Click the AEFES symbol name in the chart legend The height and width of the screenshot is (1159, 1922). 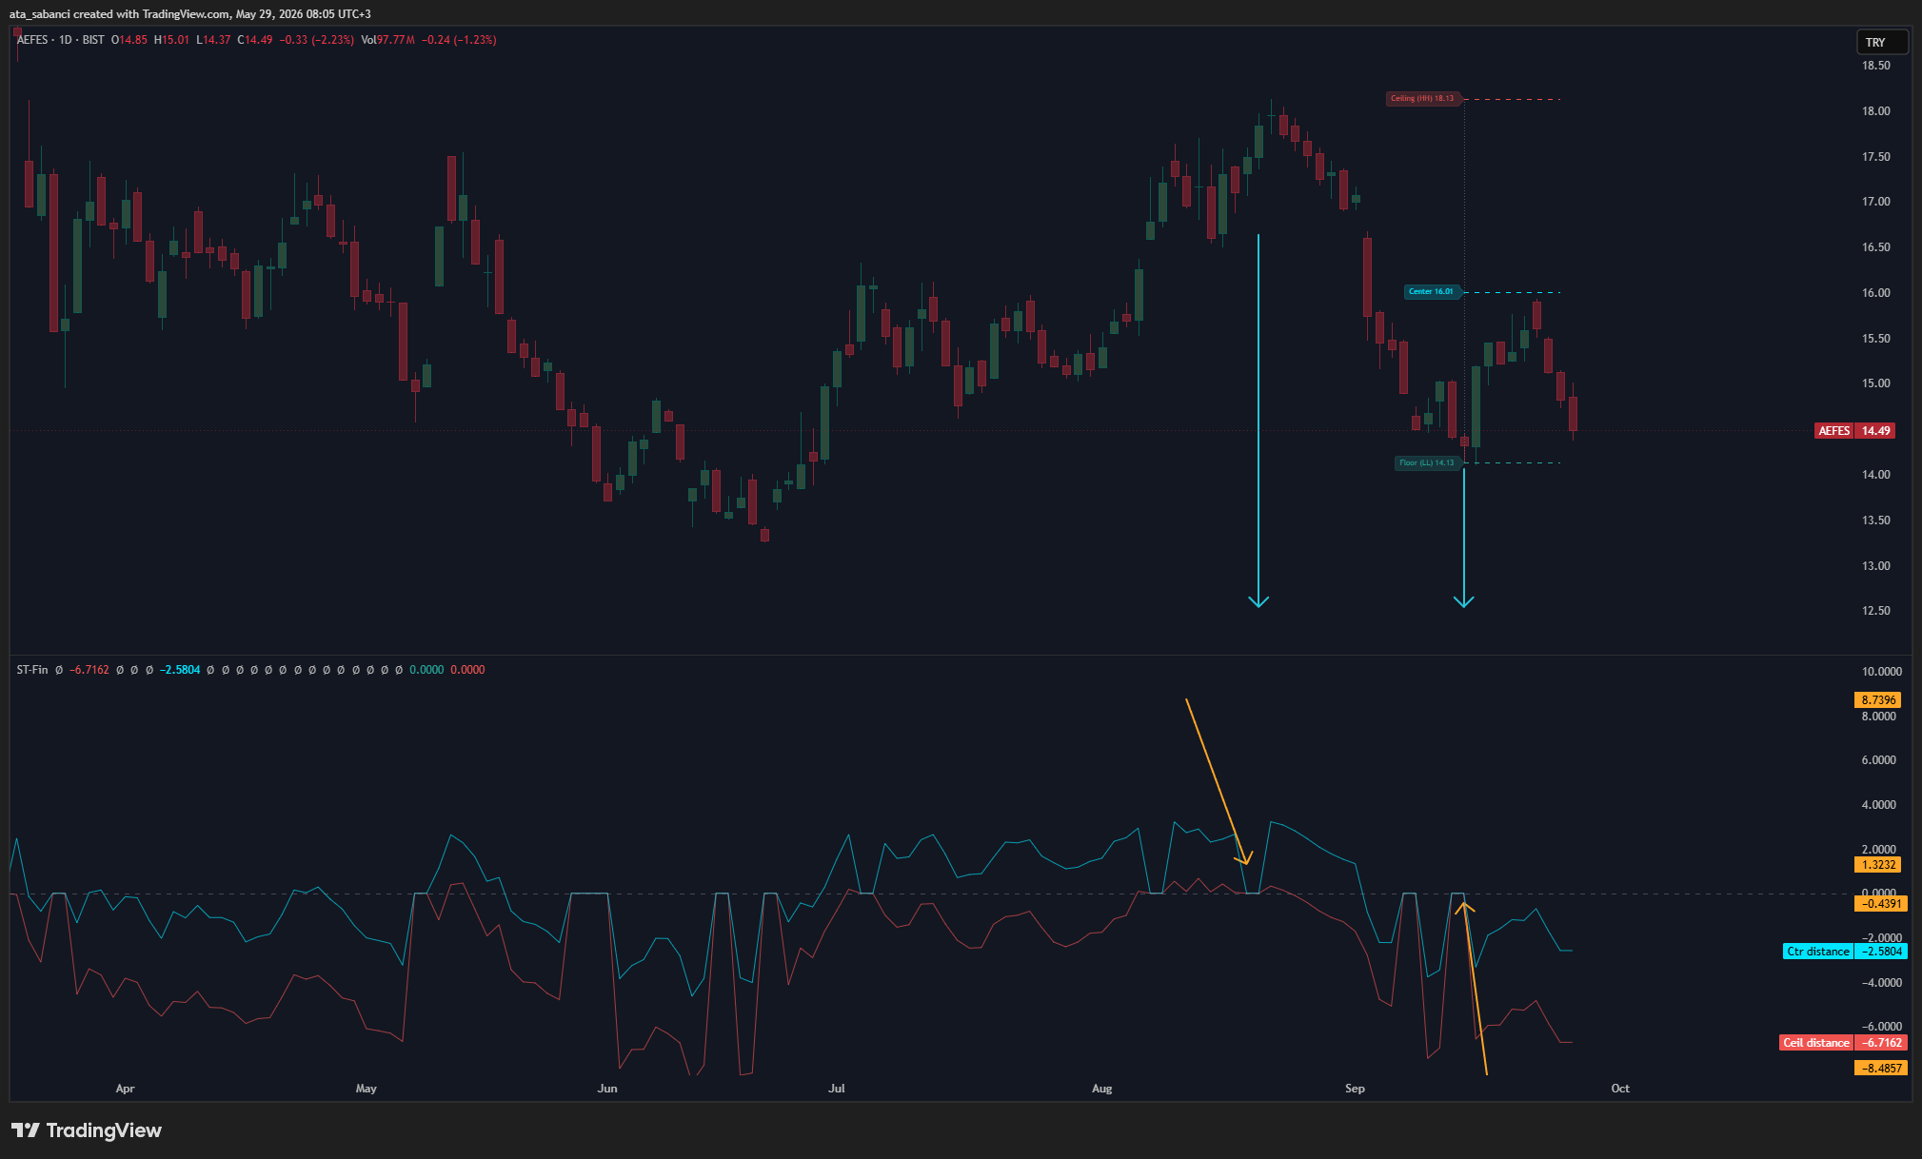32,40
